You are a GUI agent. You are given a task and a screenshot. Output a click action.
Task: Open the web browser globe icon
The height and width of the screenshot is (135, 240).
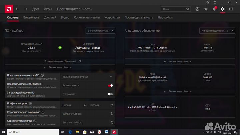pos(197,9)
